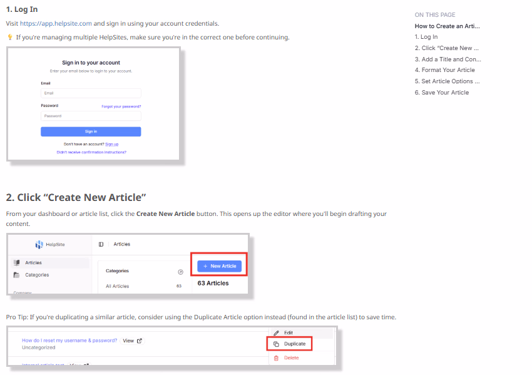The image size is (532, 375).
Task: Click the "Articles" header next to sidebar toggle
Action: coord(122,244)
